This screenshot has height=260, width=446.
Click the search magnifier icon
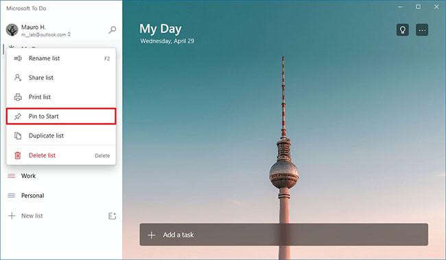113,30
